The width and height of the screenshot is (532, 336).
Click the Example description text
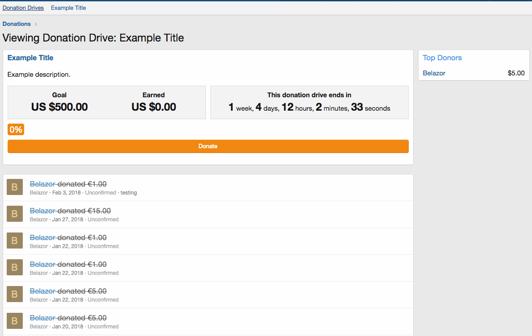[x=39, y=75]
